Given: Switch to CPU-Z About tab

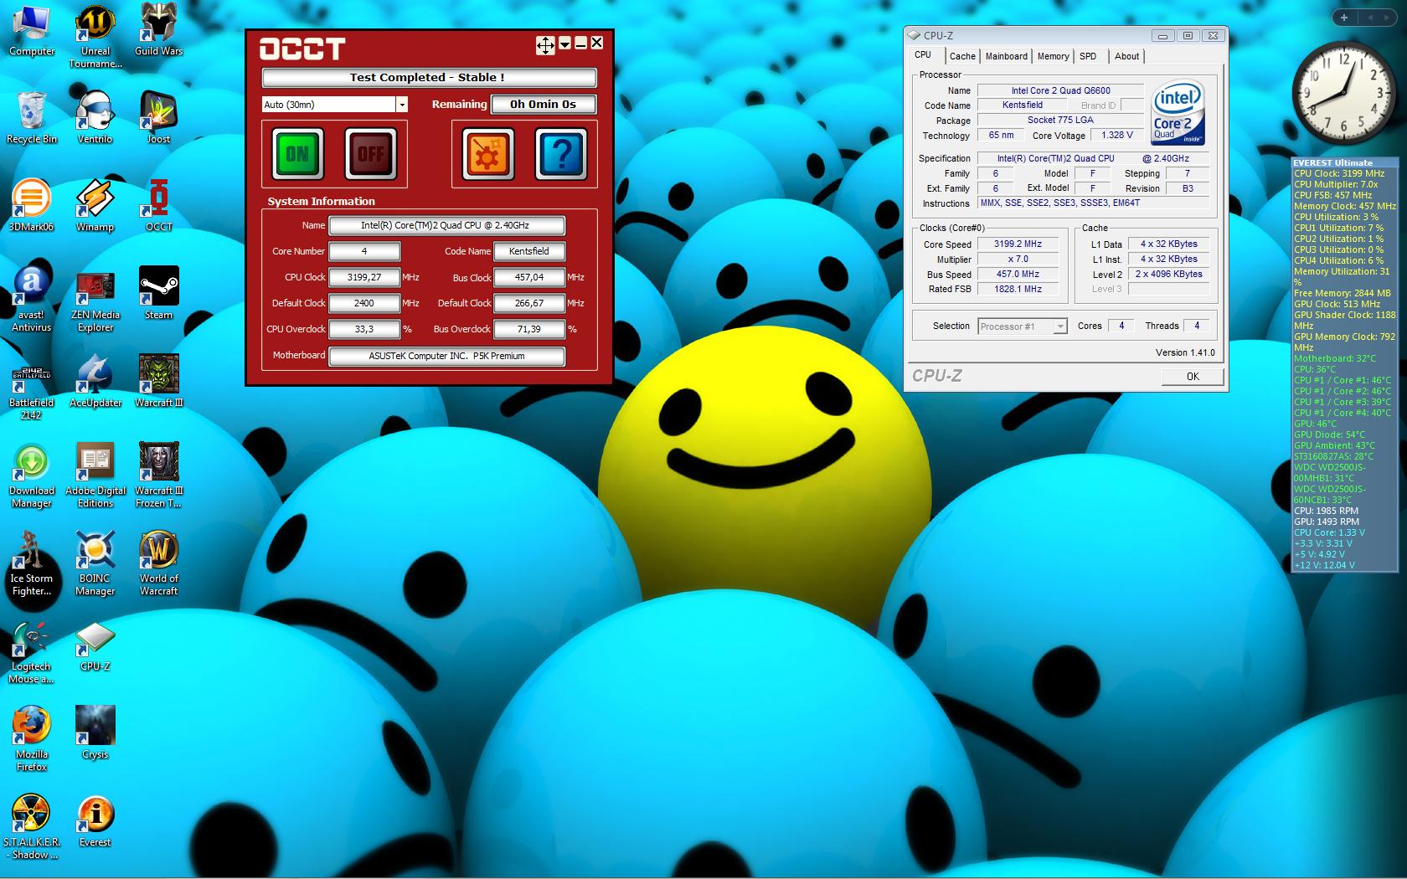Looking at the screenshot, I should pyautogui.click(x=1126, y=56).
